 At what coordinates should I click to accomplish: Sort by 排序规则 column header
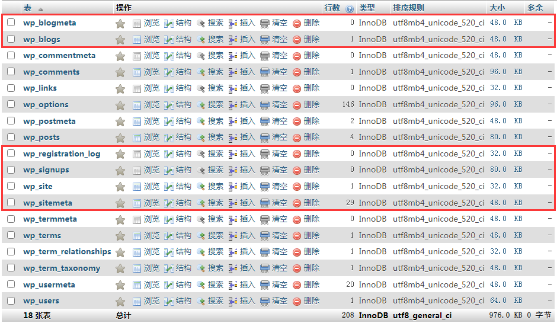(408, 8)
